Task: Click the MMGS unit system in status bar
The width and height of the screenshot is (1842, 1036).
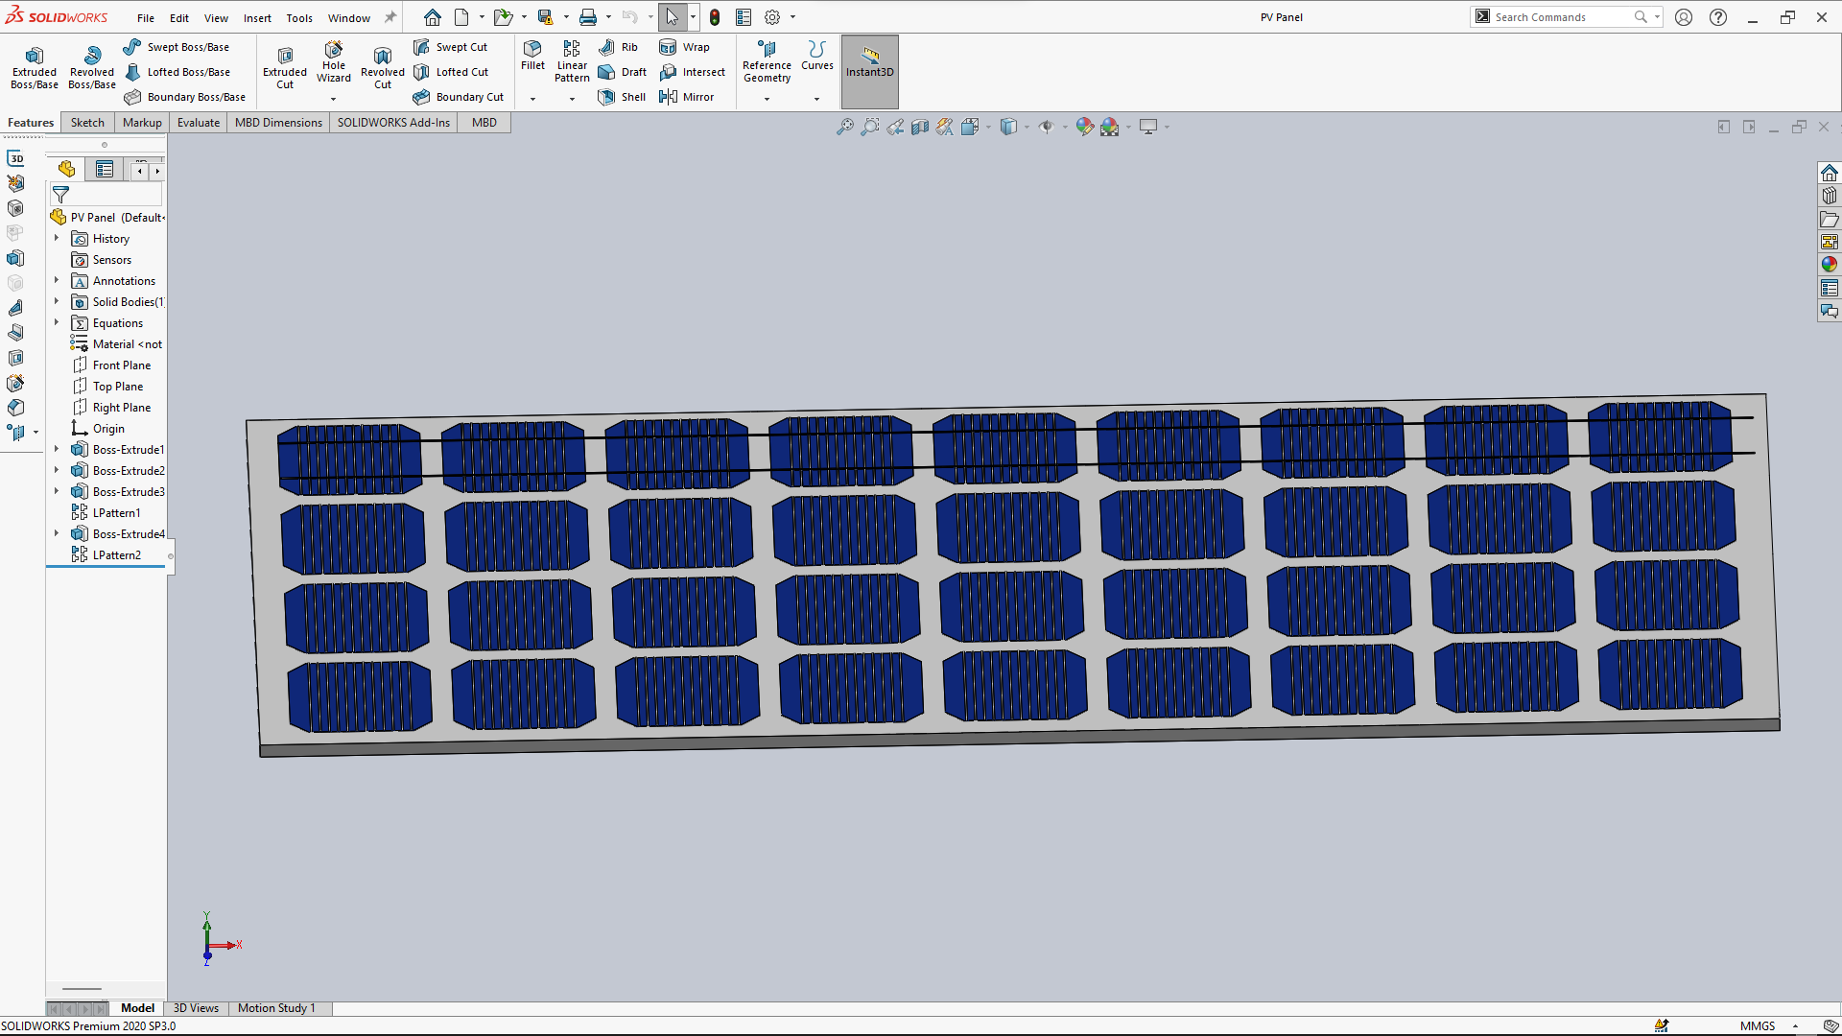Action: 1758,1026
